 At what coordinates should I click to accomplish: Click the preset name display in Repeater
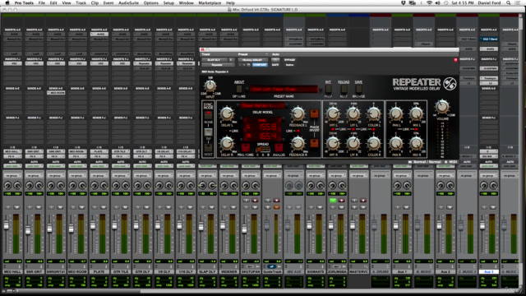pos(284,90)
